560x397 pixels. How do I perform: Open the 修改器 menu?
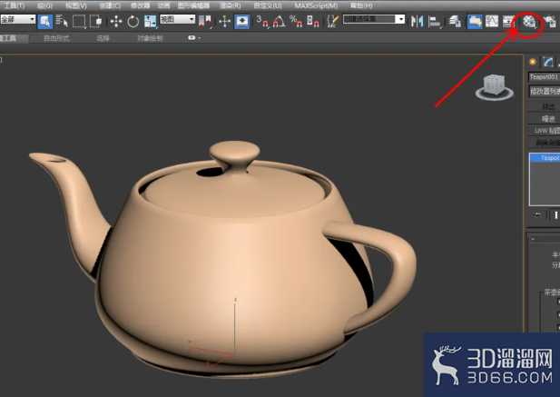(141, 5)
